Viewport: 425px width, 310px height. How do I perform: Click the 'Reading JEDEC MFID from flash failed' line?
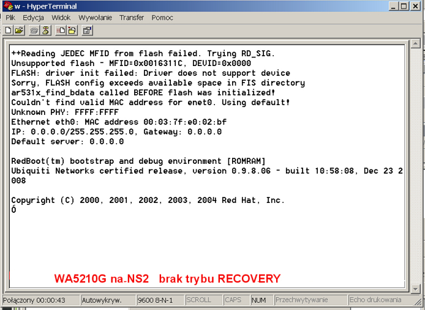143,53
